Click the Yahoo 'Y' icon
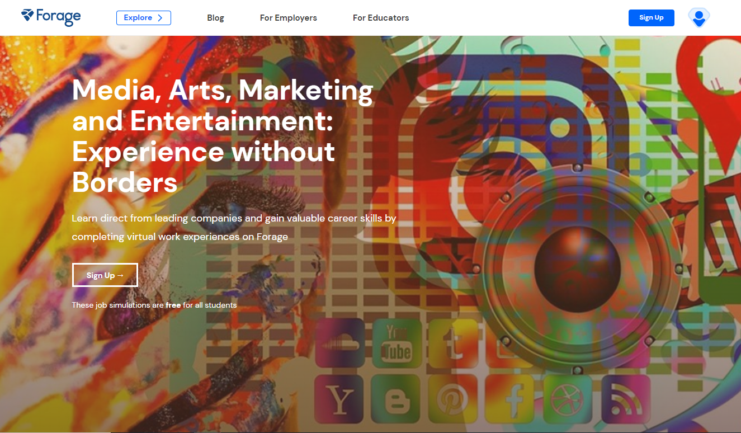This screenshot has width=741, height=433. tap(339, 399)
